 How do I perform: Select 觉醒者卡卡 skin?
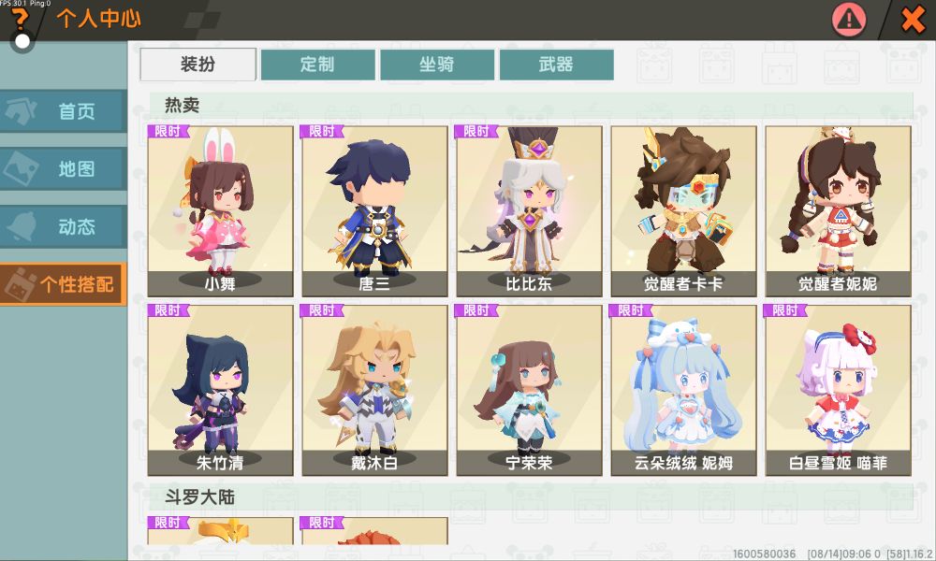tap(683, 211)
